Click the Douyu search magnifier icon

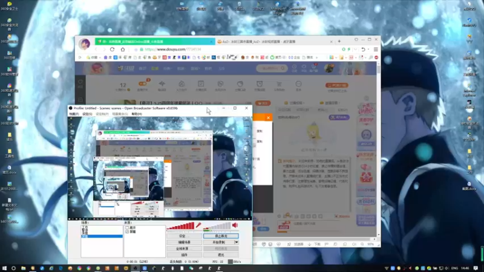click(283, 68)
